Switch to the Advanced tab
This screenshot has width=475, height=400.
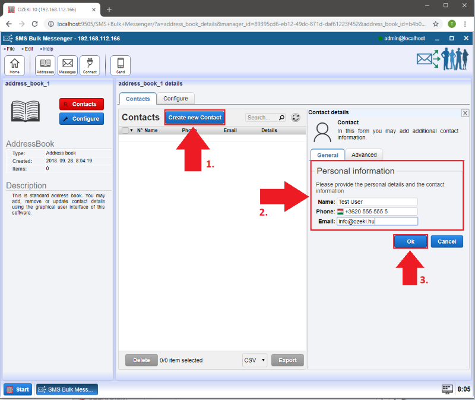pos(364,155)
